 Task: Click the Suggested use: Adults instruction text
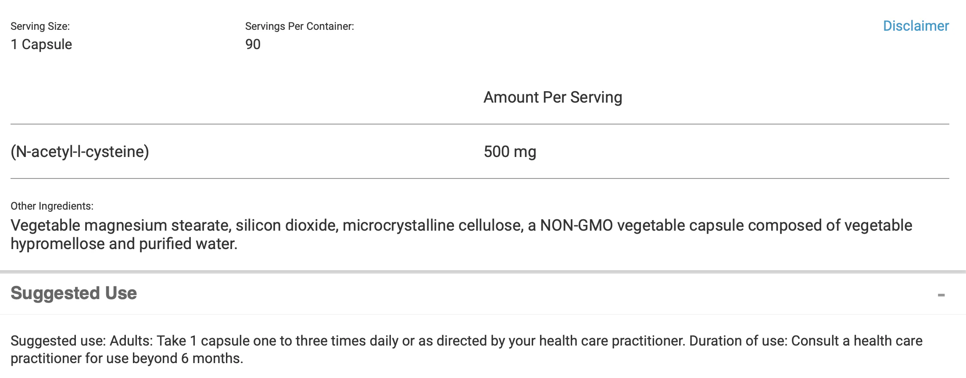point(82,341)
